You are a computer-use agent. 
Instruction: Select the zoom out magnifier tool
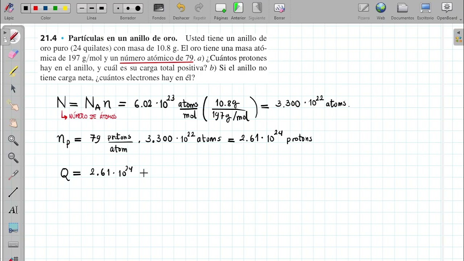pyautogui.click(x=13, y=158)
